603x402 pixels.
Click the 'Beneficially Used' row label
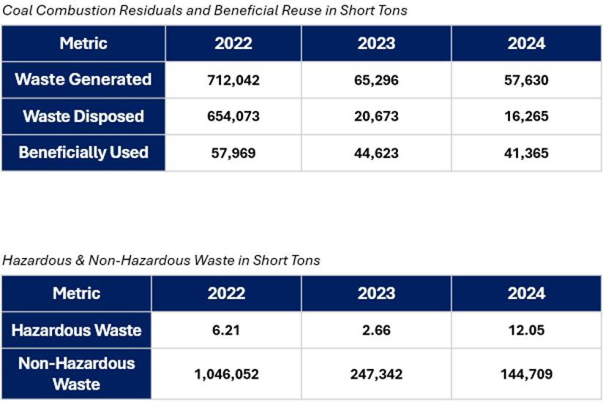click(x=83, y=153)
